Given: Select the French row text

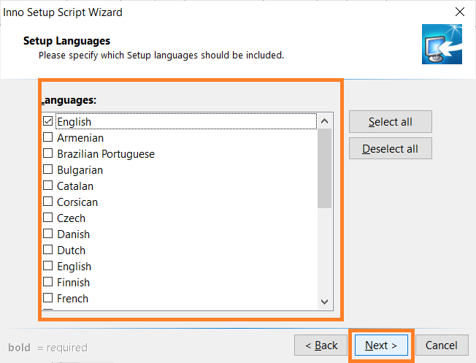Looking at the screenshot, I should click(72, 299).
